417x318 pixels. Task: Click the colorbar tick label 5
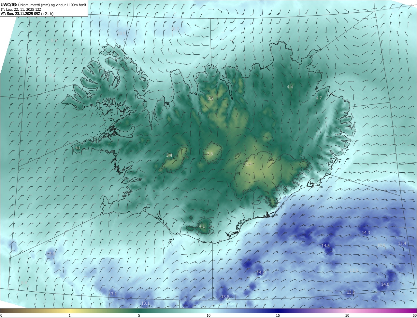(x=139, y=315)
